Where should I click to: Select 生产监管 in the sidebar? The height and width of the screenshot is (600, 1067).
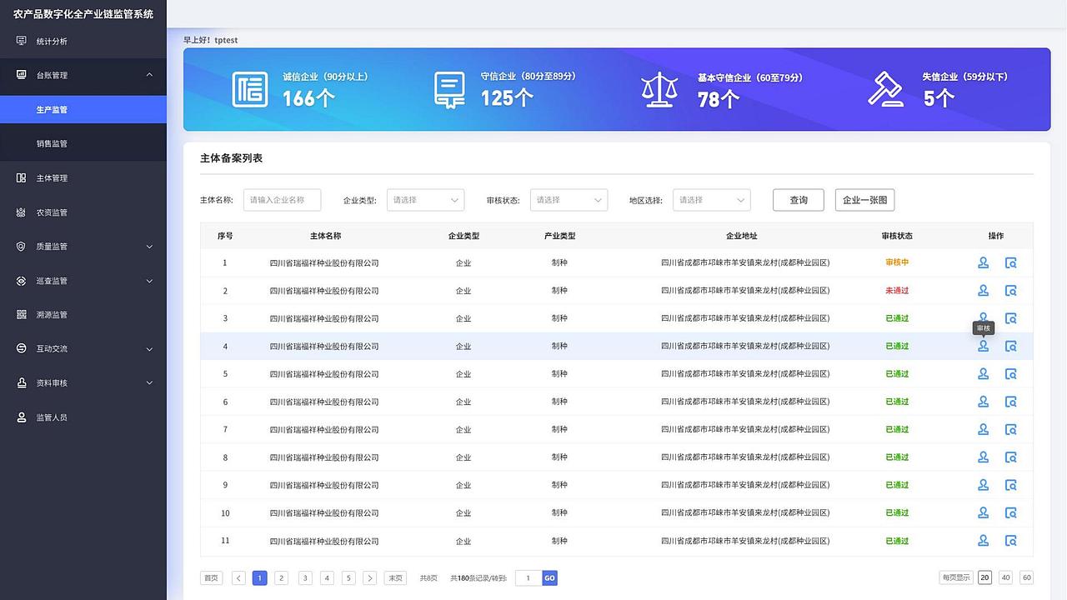click(x=83, y=109)
